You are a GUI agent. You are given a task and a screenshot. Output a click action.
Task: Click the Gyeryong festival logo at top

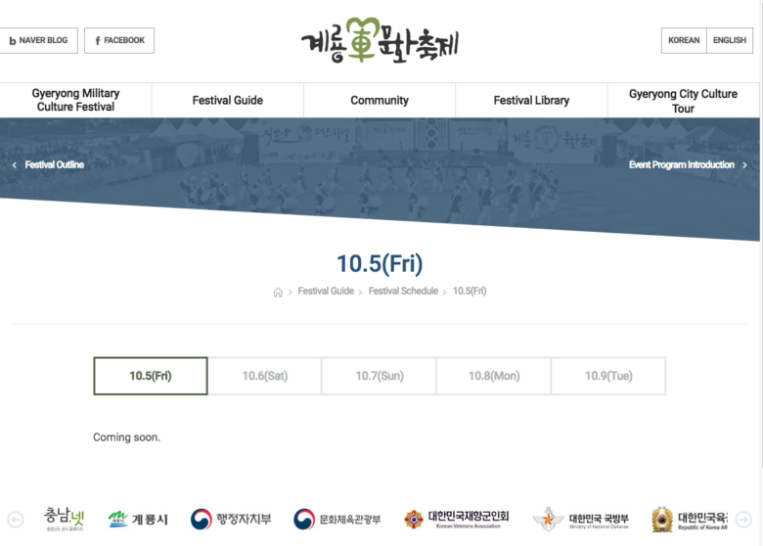tap(380, 41)
